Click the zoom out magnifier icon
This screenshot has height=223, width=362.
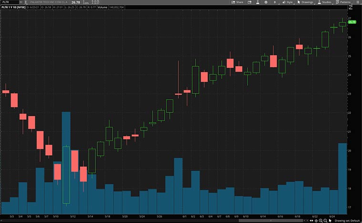point(325,221)
